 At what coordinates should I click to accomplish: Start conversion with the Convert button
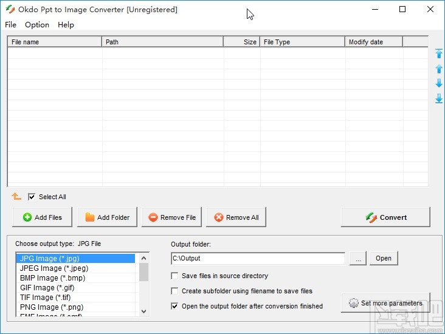385,217
